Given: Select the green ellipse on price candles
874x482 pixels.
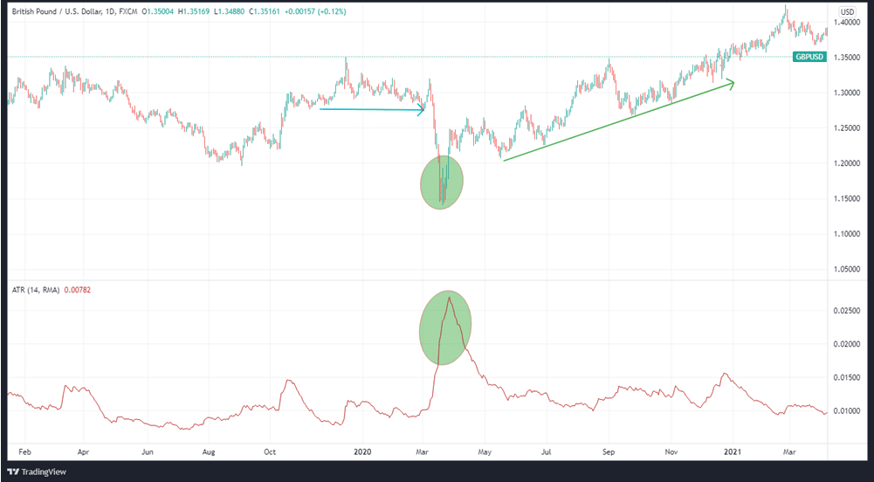Looking at the screenshot, I should pos(440,182).
